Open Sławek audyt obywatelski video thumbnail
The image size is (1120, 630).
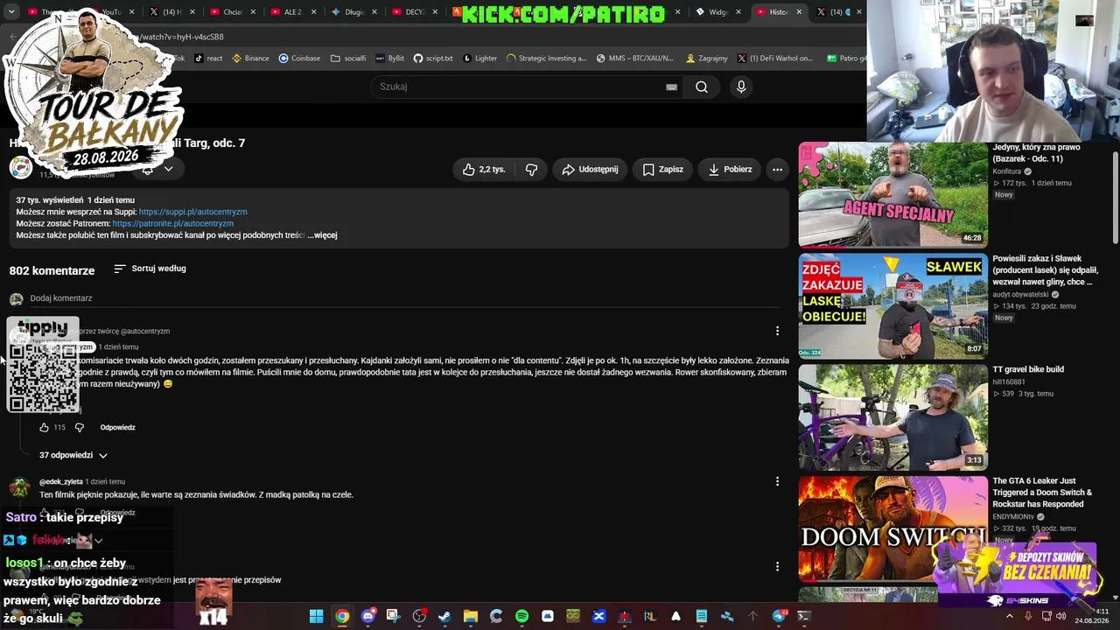click(x=892, y=306)
